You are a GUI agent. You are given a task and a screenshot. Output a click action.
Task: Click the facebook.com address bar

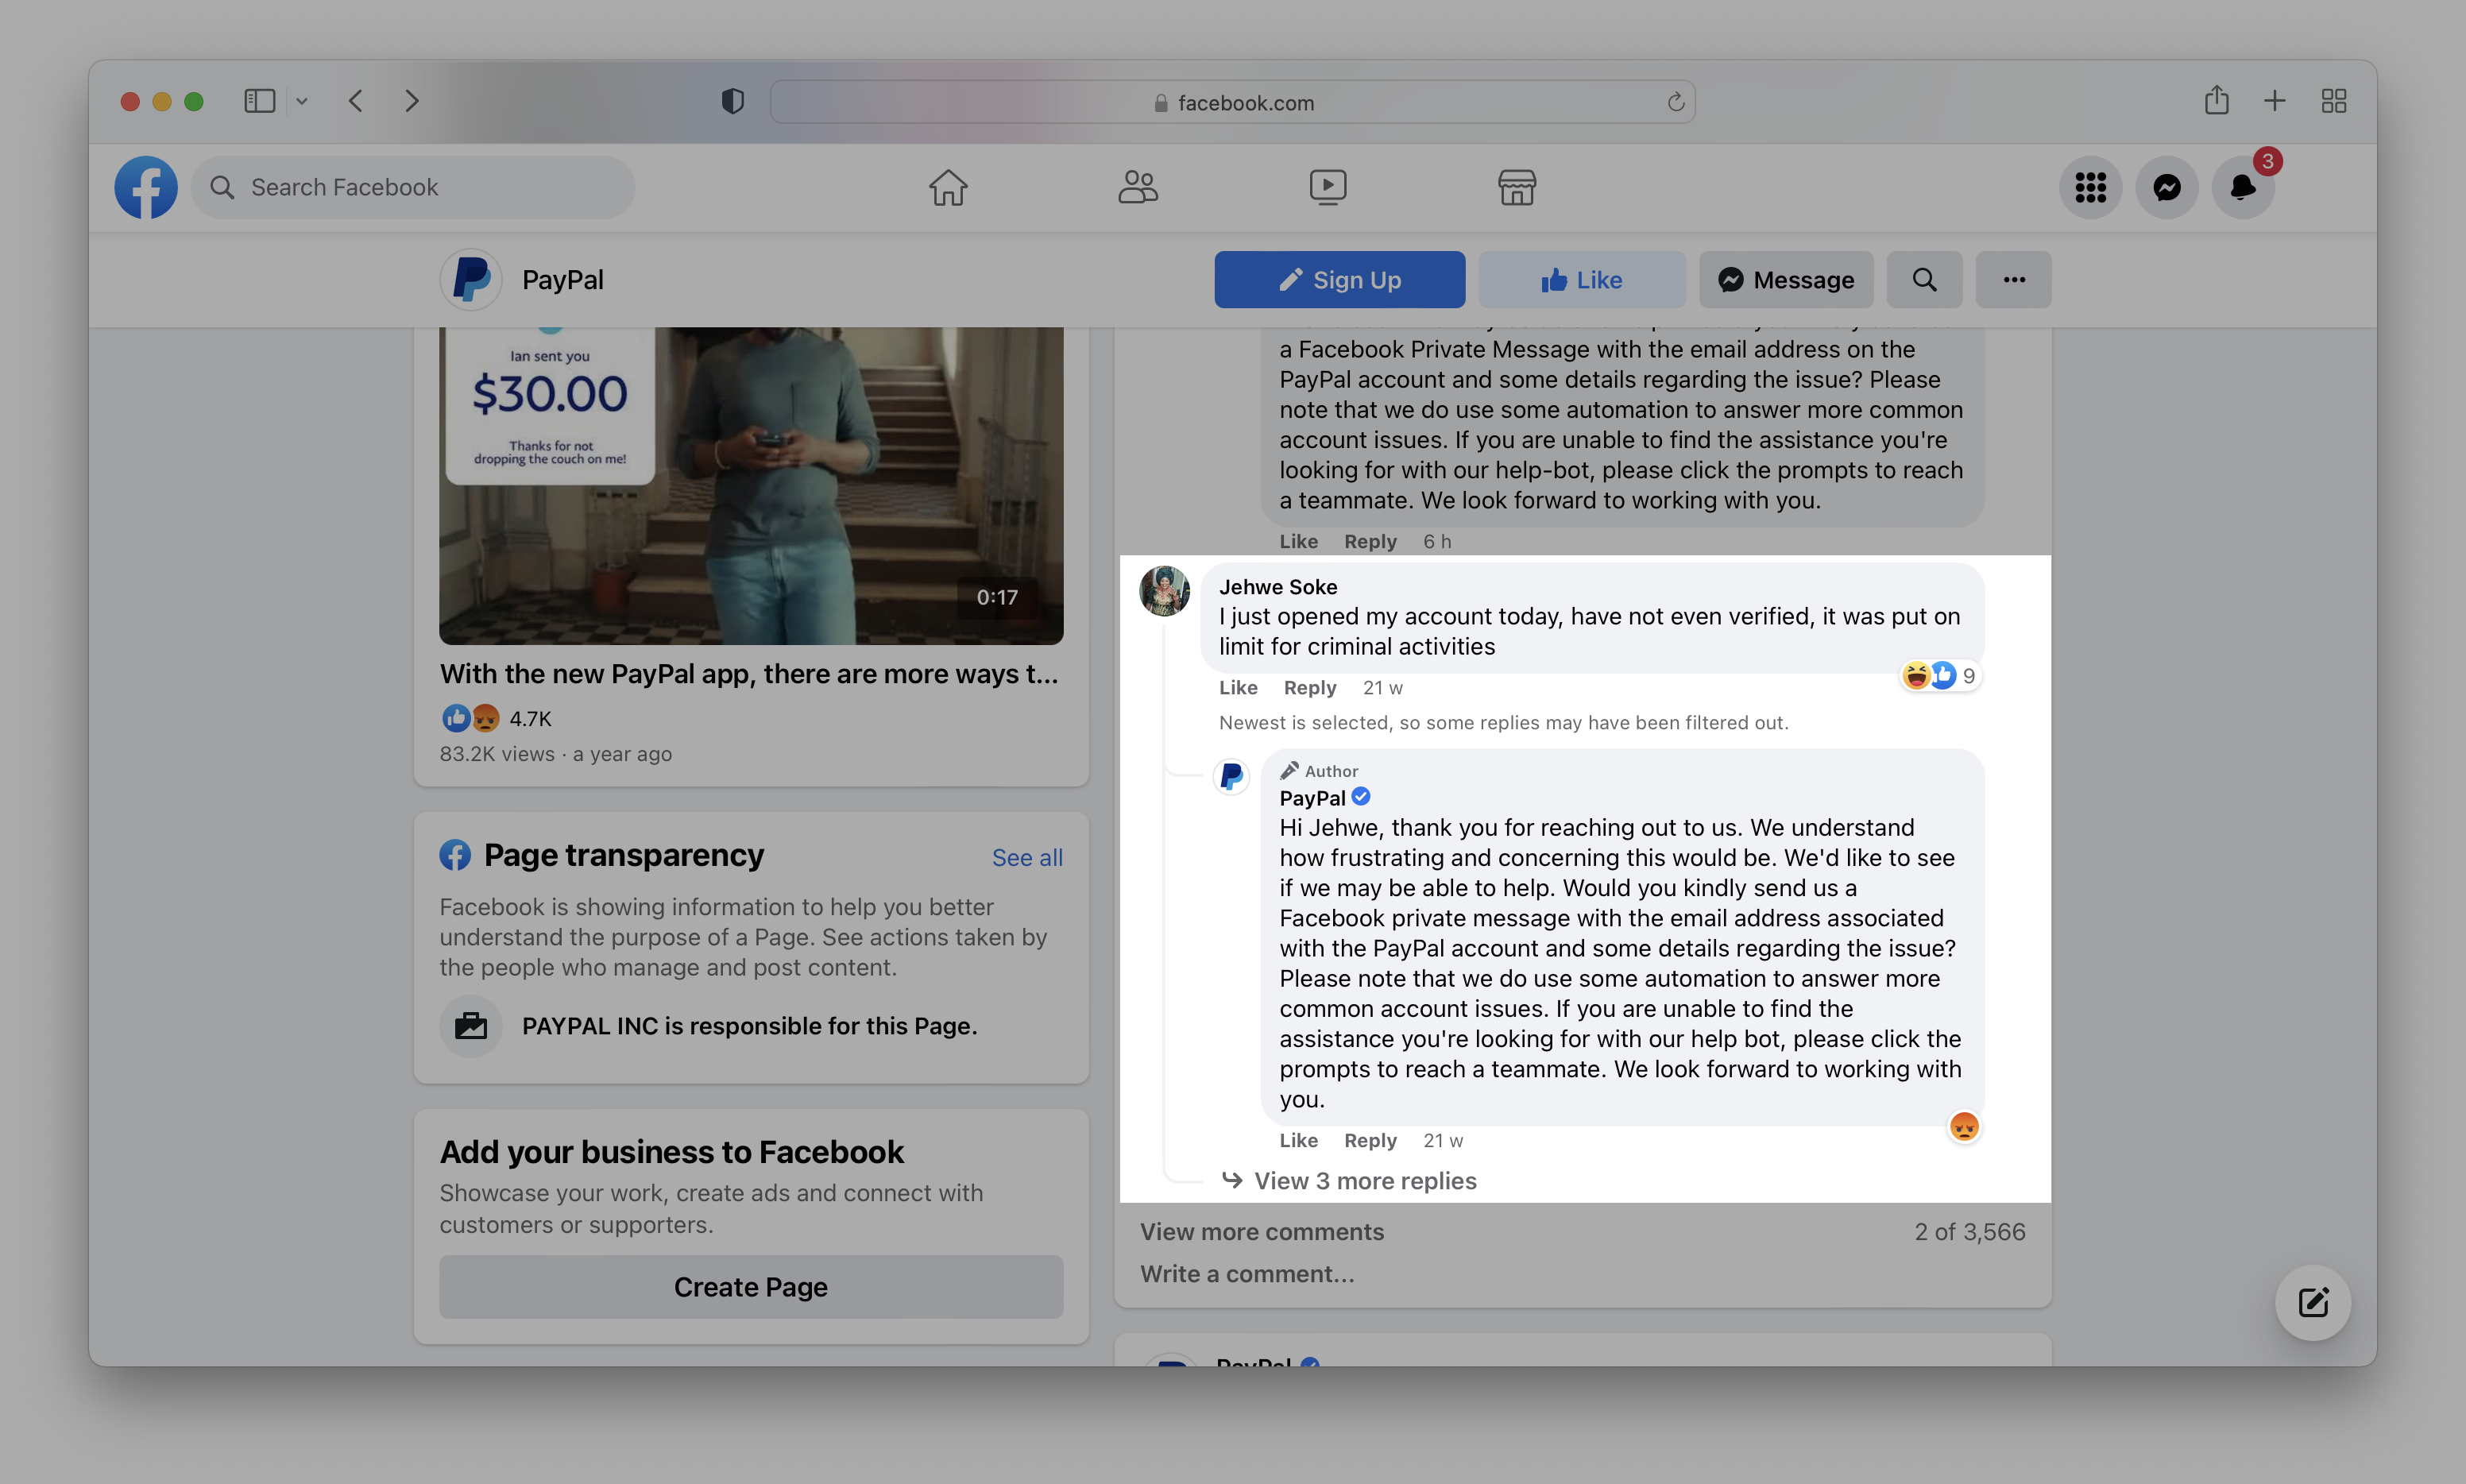pos(1233,102)
